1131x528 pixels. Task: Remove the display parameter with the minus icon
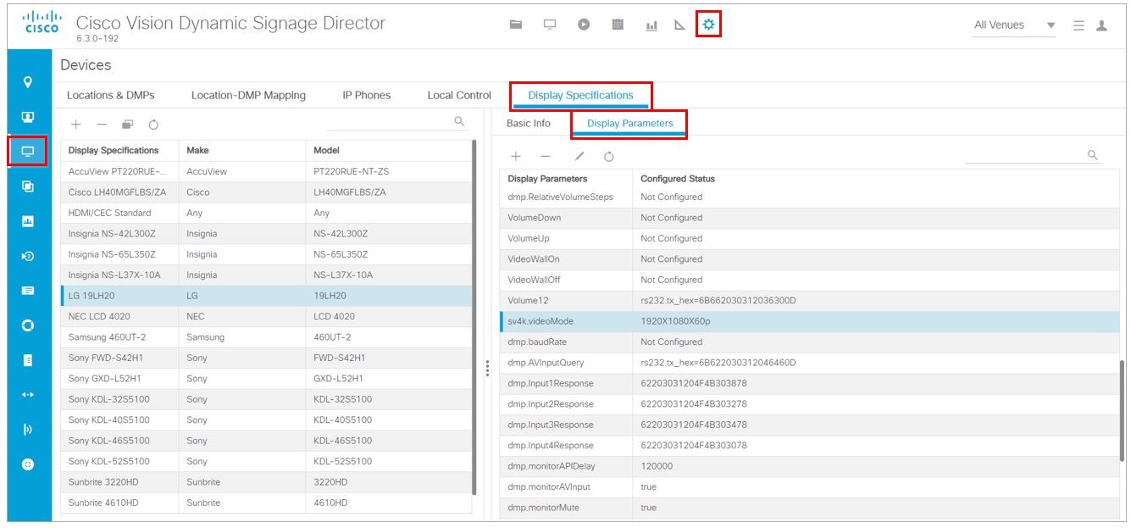[x=546, y=156]
